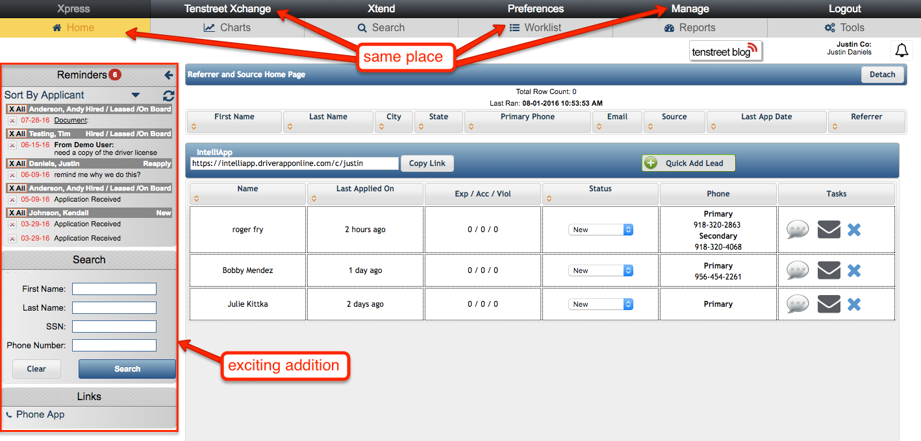Open the Phone App link
Screen dimensions: 921x441
point(40,414)
